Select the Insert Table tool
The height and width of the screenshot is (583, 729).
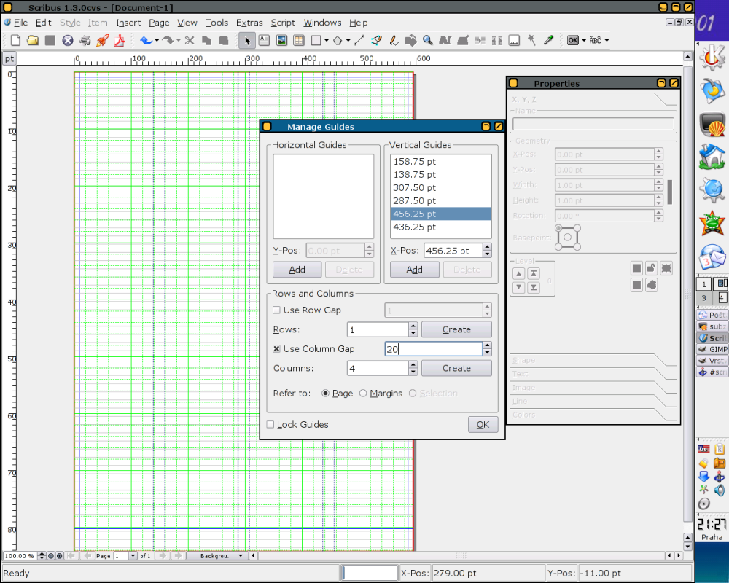click(x=298, y=41)
